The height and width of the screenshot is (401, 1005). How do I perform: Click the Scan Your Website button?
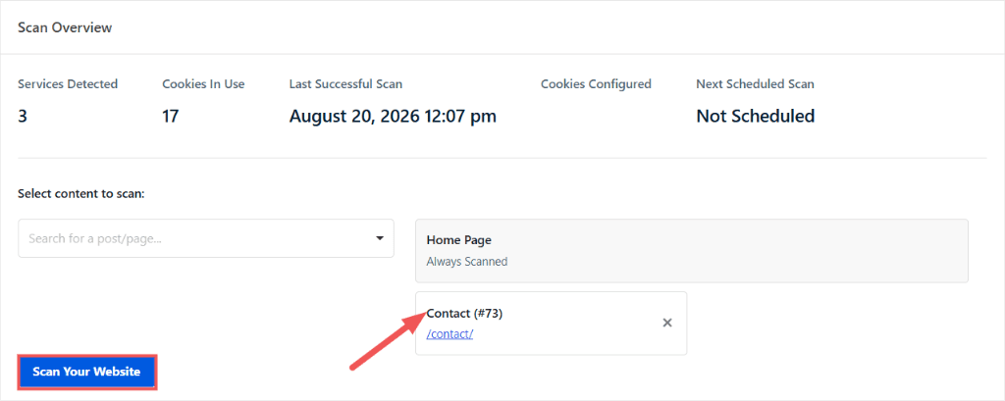point(86,372)
